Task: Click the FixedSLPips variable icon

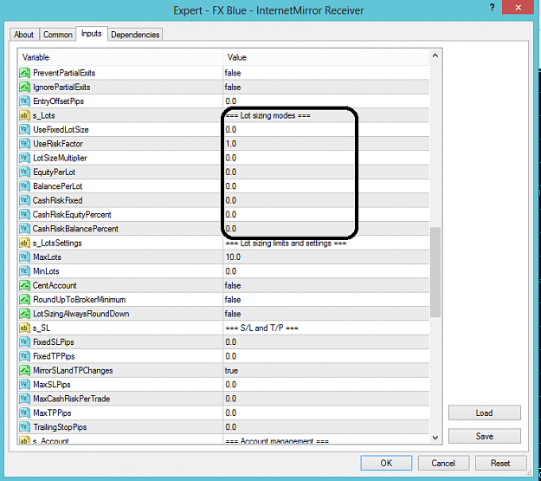Action: click(24, 342)
